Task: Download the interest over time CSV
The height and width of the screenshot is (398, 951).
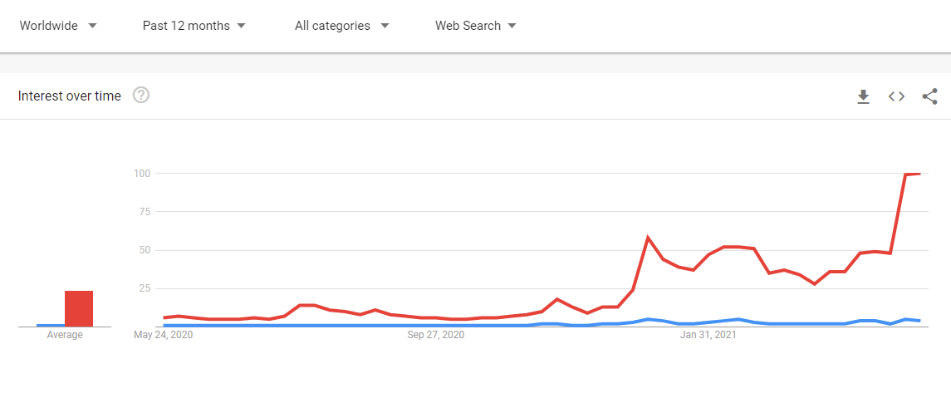Action: point(863,96)
